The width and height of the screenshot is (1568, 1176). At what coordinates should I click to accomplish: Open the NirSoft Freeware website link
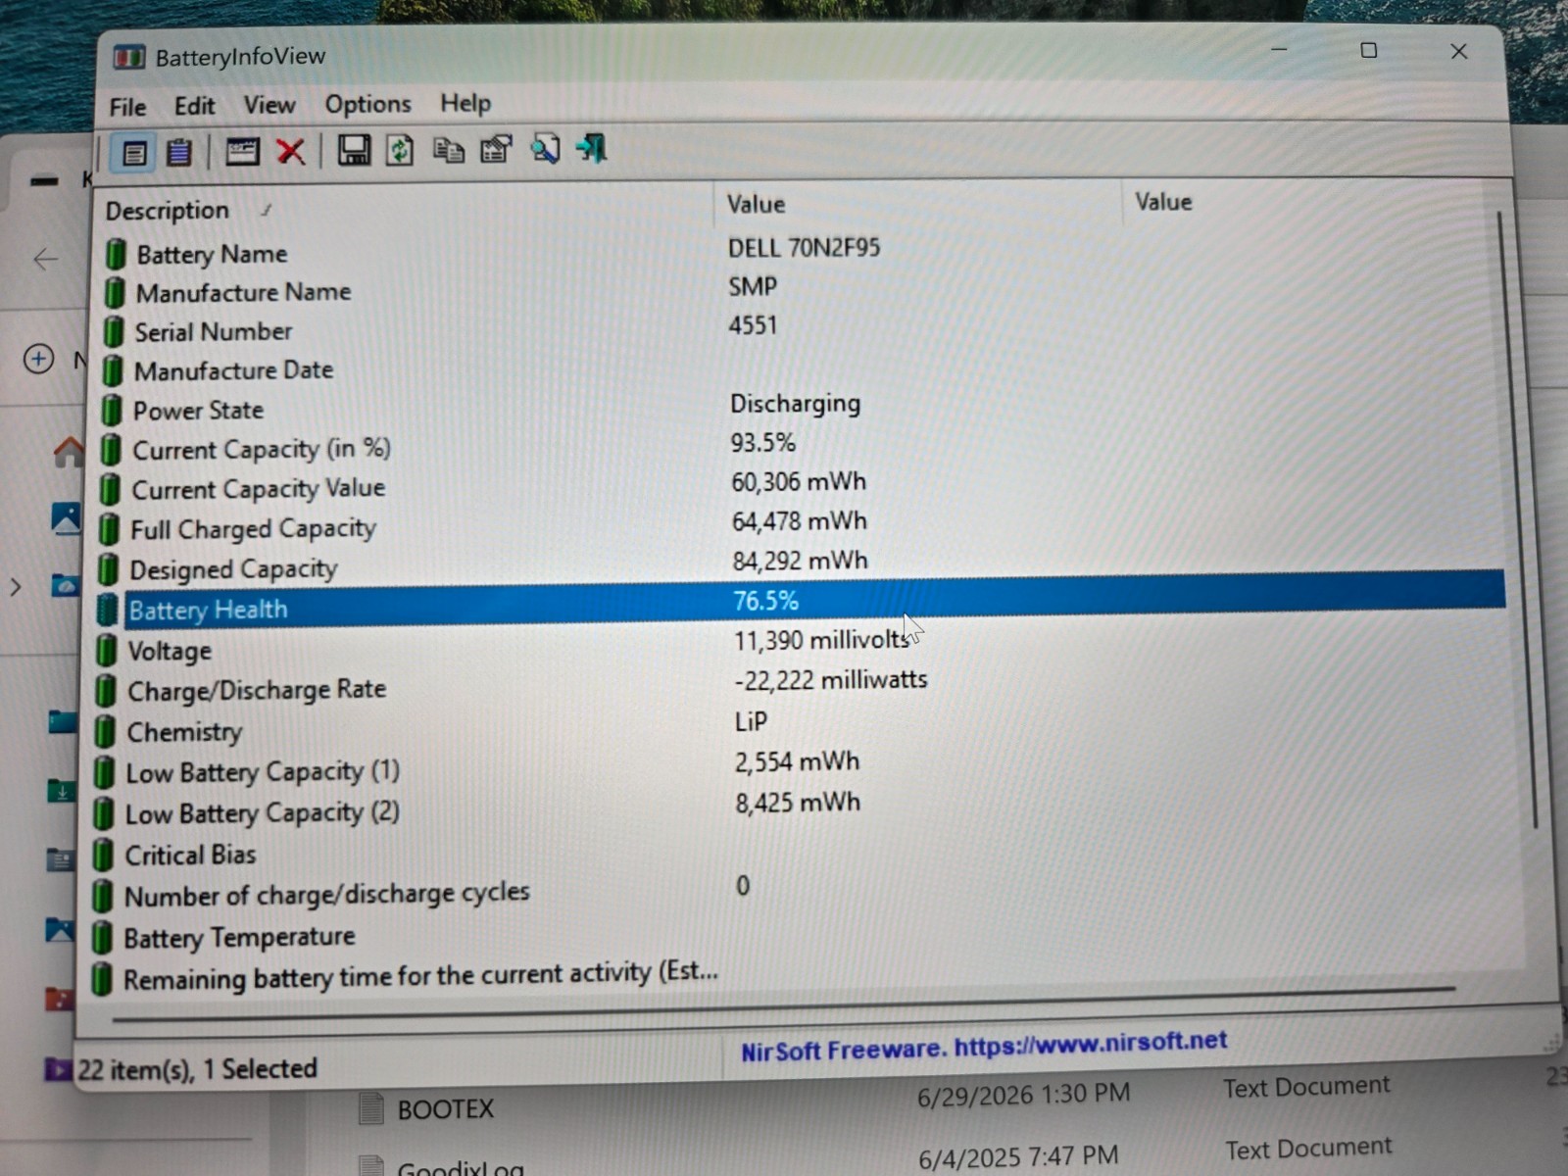pyautogui.click(x=983, y=1046)
